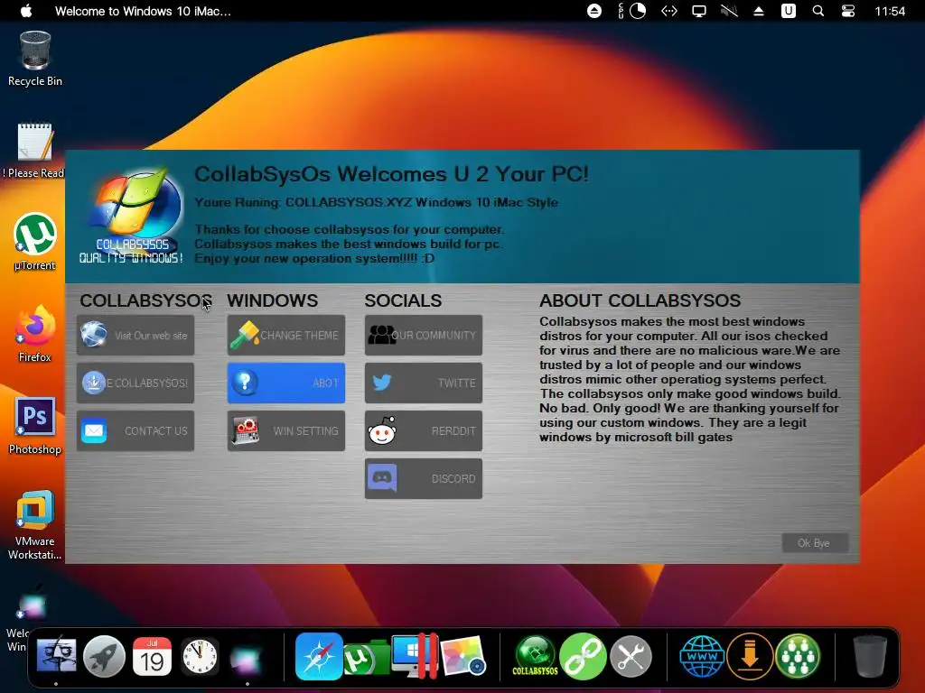This screenshot has height=693, width=925.
Task: Open the Launchpad rocket in the dock
Action: tap(104, 656)
